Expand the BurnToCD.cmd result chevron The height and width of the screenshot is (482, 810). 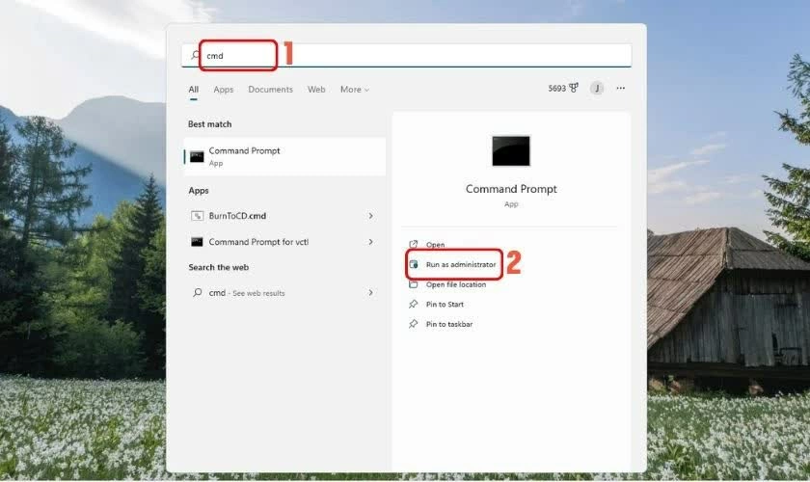(x=371, y=216)
